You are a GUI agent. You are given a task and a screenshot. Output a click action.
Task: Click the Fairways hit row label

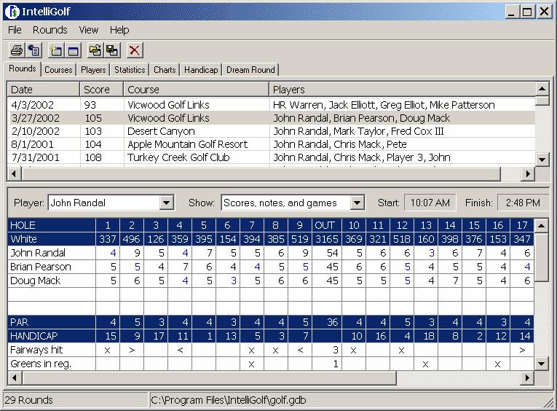(x=36, y=350)
